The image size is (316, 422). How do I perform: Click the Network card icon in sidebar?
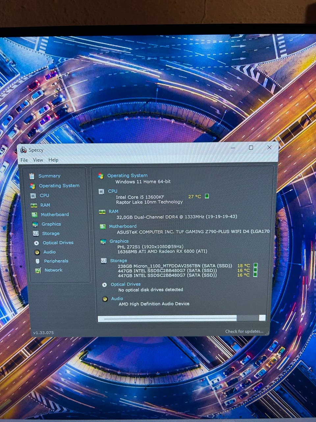[x=38, y=271]
